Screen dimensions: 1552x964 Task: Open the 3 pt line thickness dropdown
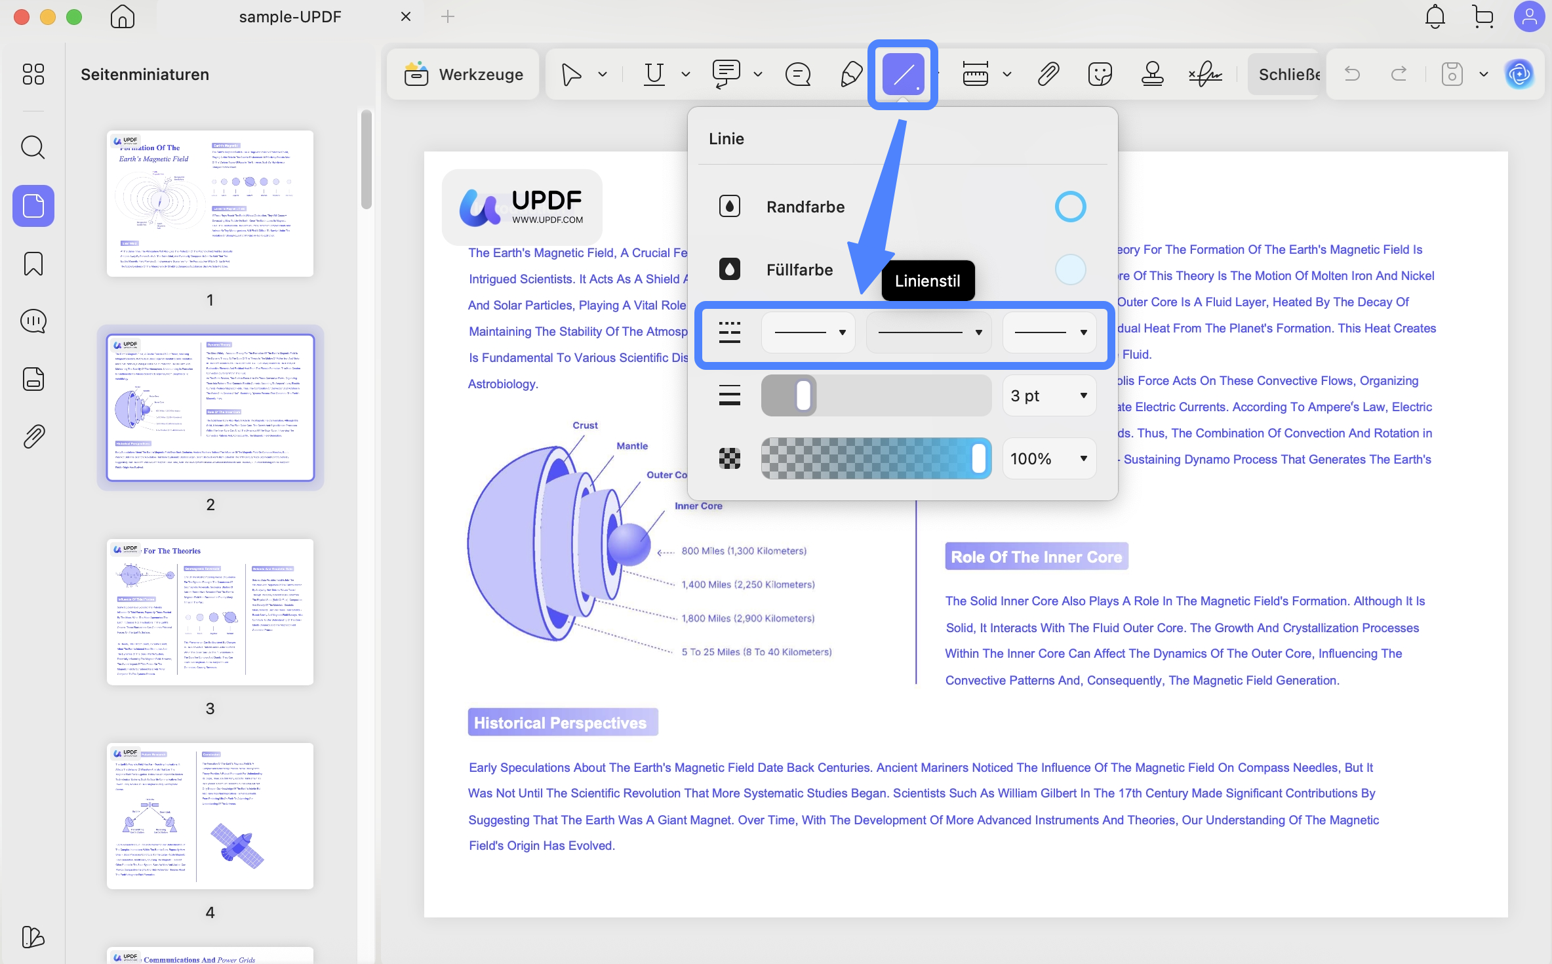(x=1049, y=395)
